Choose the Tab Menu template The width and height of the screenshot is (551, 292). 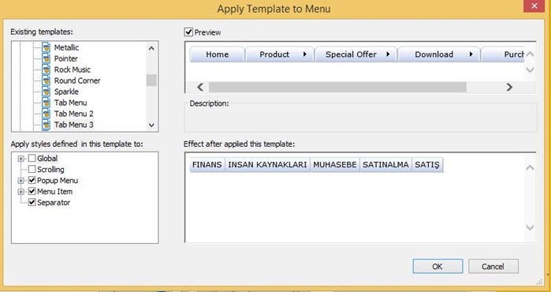70,103
